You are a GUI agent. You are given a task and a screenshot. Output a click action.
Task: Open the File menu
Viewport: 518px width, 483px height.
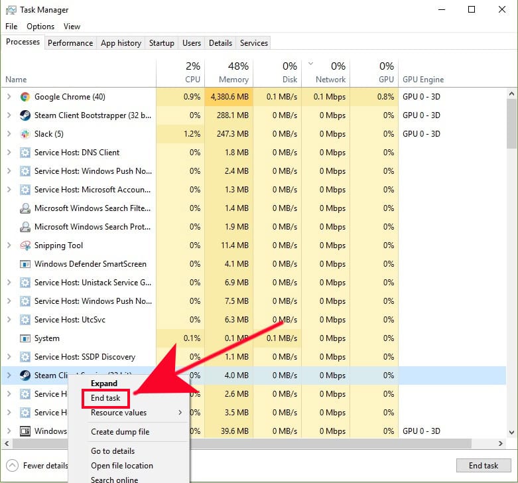[11, 27]
